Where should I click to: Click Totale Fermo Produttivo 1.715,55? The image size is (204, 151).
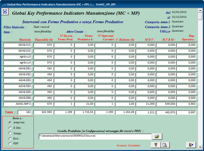[84, 112]
